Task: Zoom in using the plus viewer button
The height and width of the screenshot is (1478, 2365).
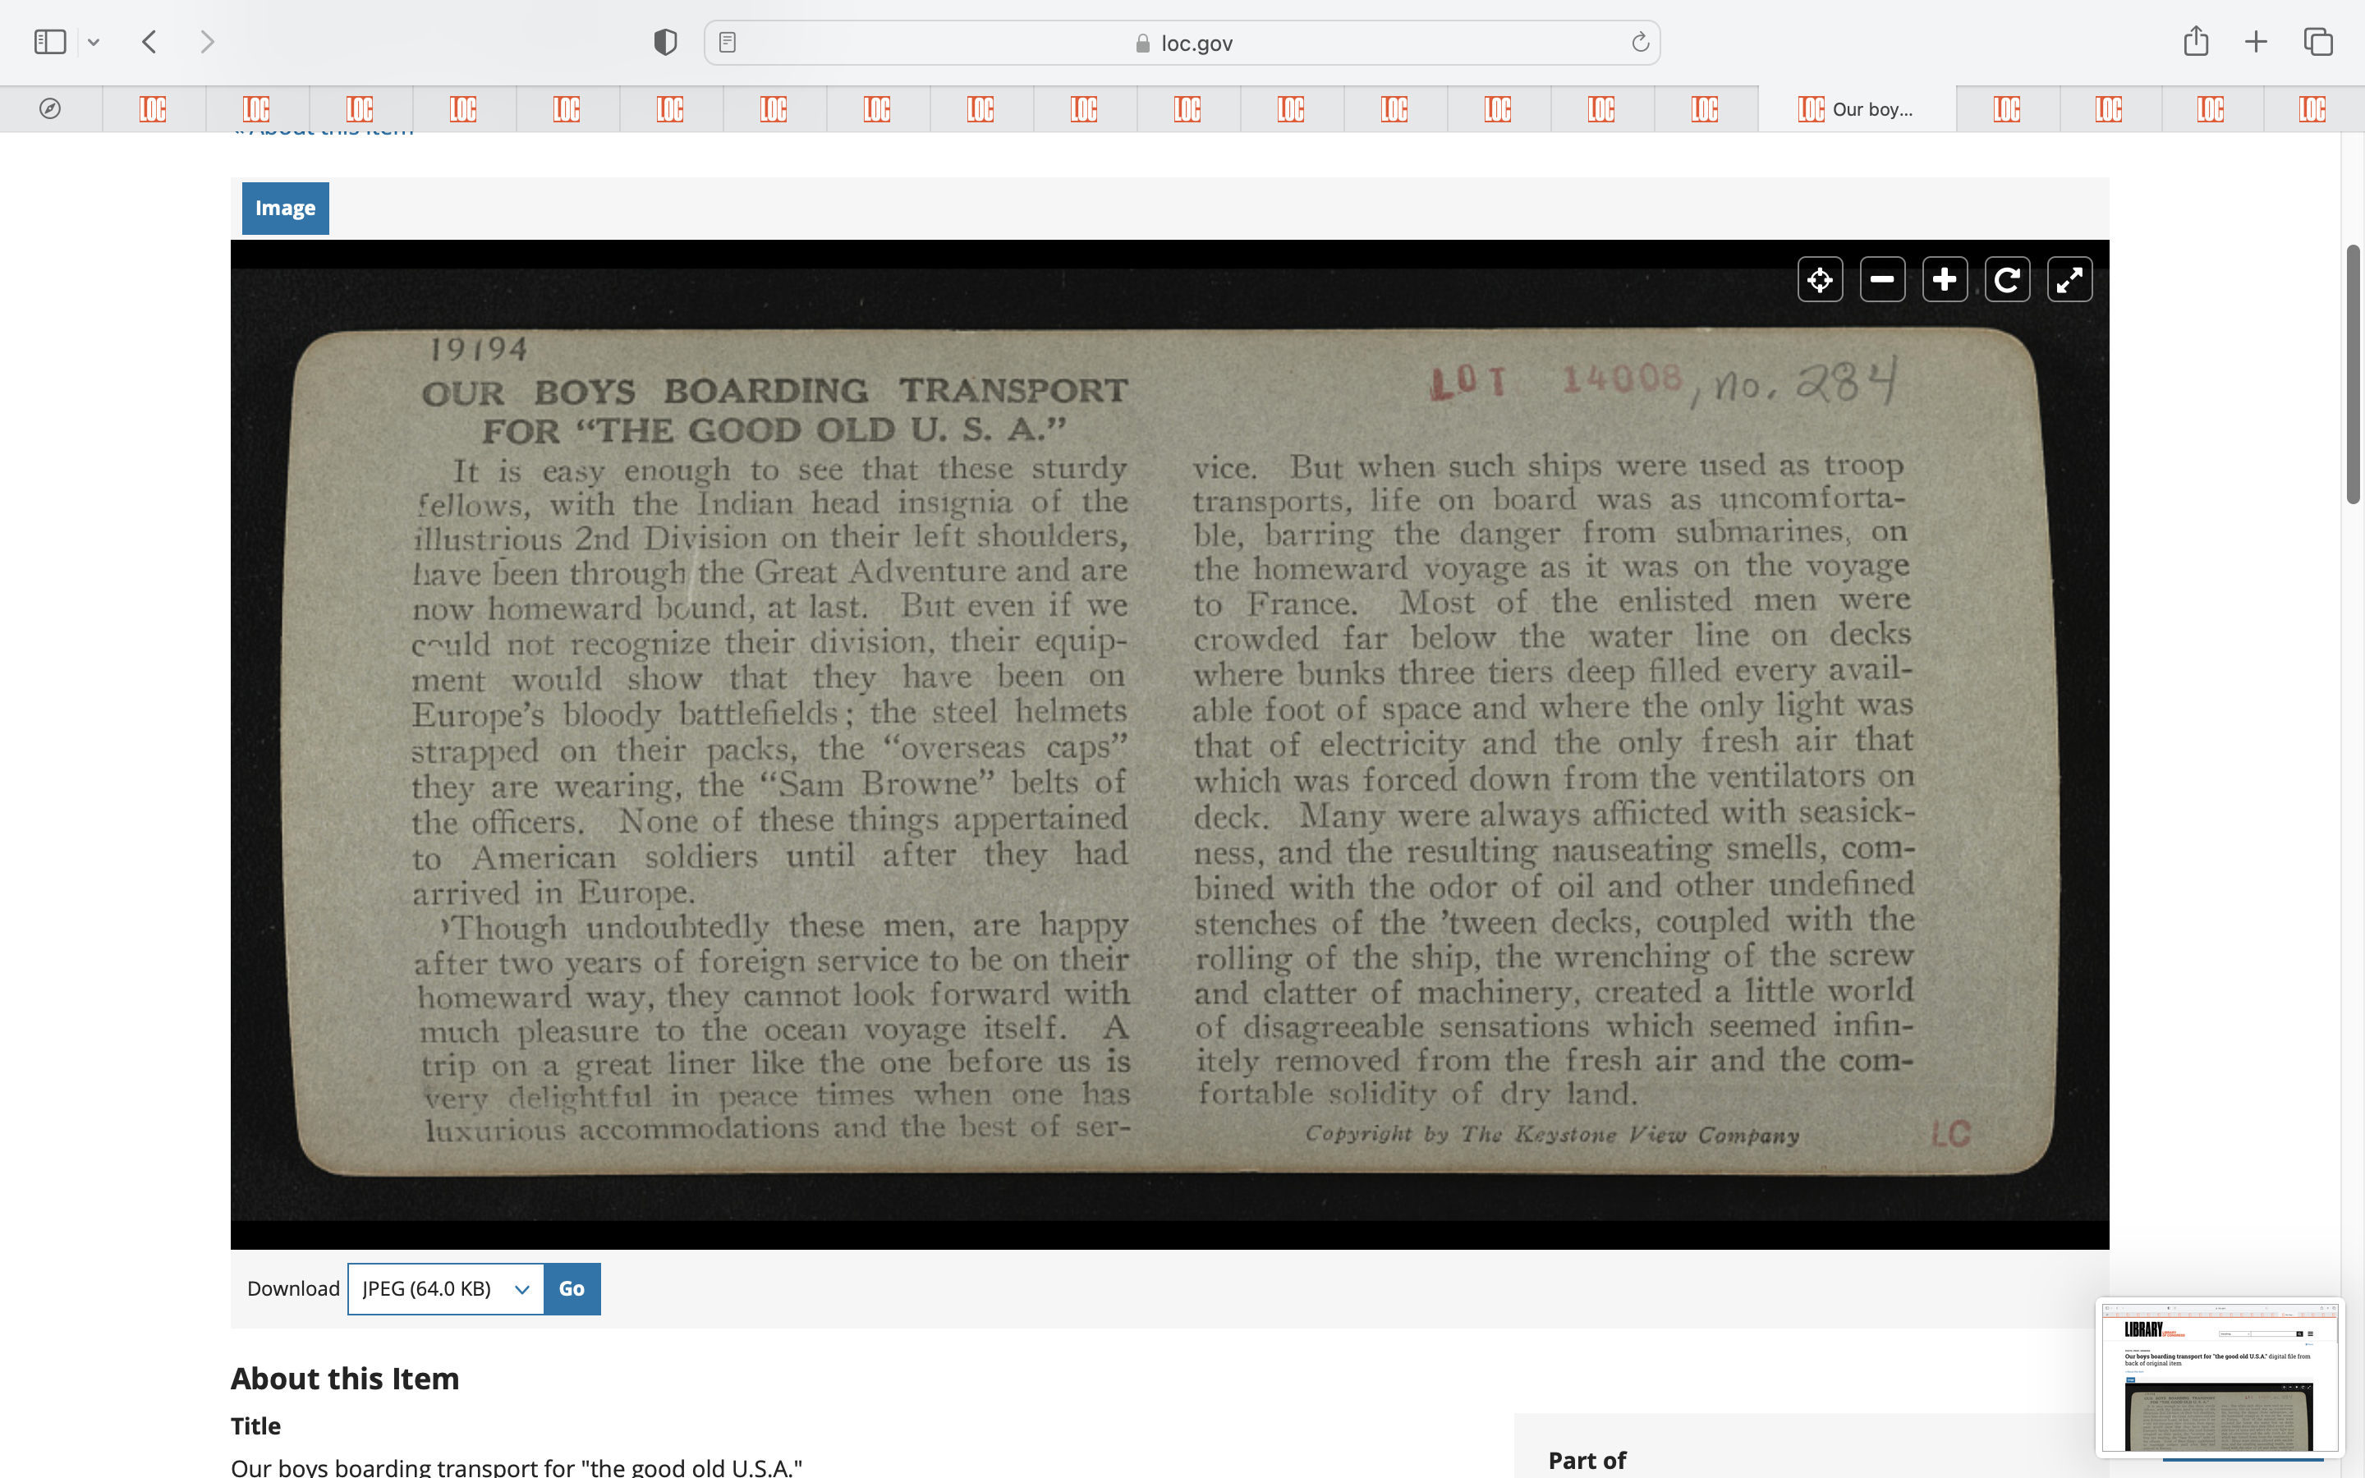Action: click(x=1945, y=281)
